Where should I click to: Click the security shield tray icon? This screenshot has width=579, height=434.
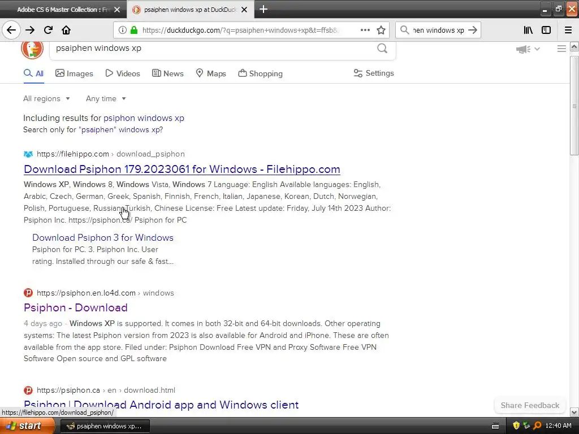pos(516,426)
